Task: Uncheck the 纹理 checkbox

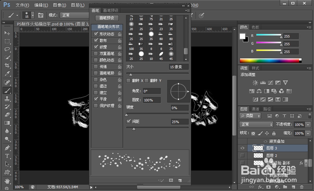Action: [x=96, y=47]
